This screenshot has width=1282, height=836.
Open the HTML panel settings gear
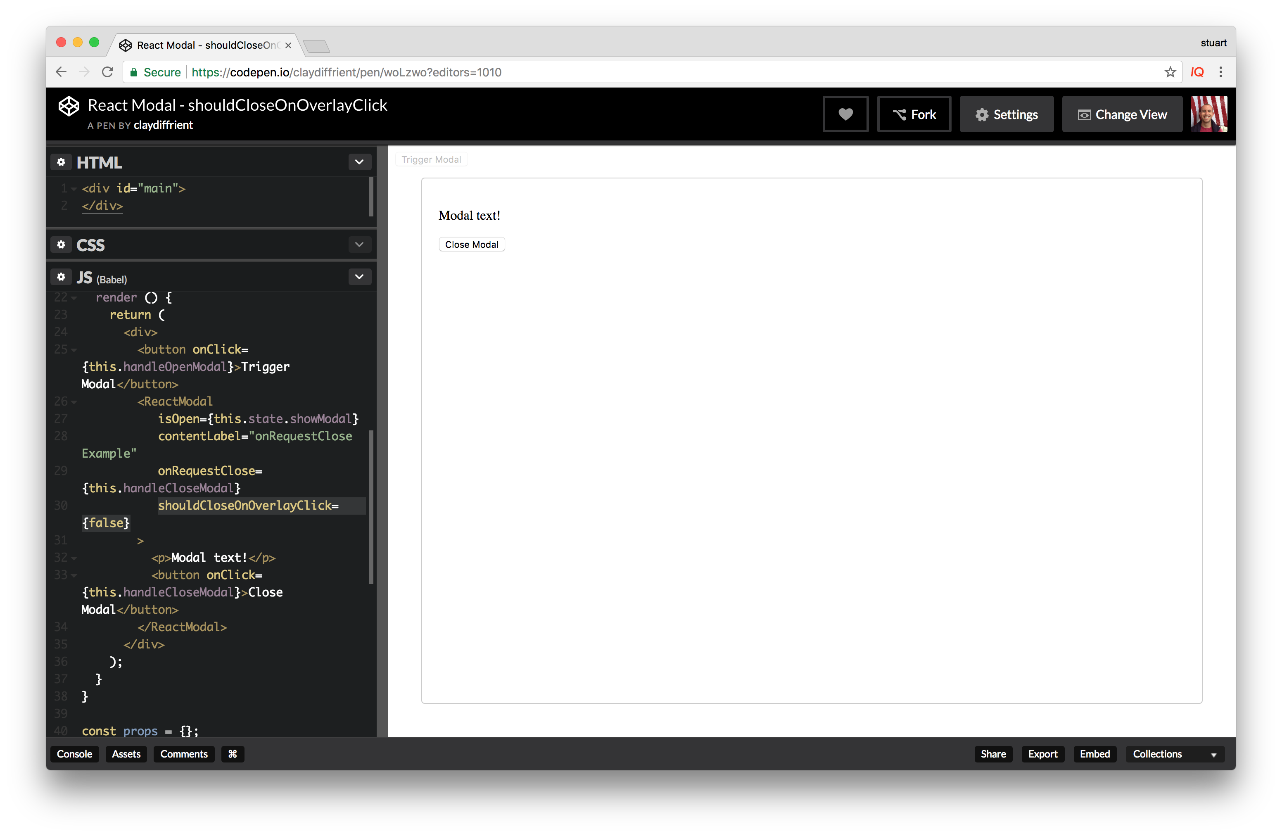coord(61,162)
